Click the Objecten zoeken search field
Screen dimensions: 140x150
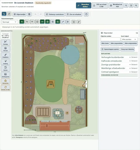pyautogui.click(x=111, y=39)
